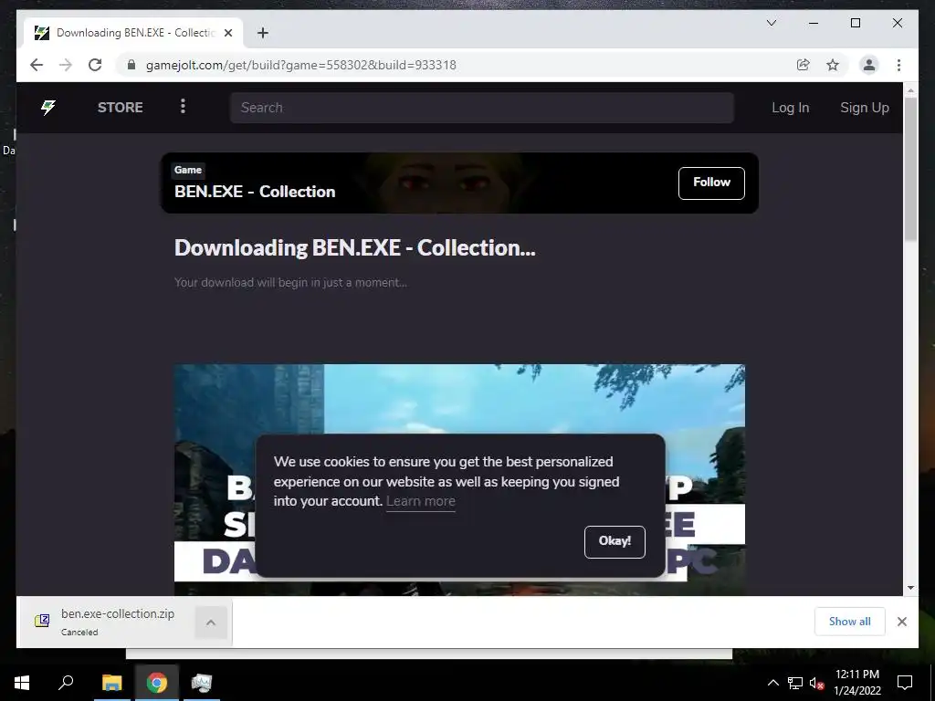Close the downloads bar
Viewport: 935px width, 701px height.
click(901, 622)
